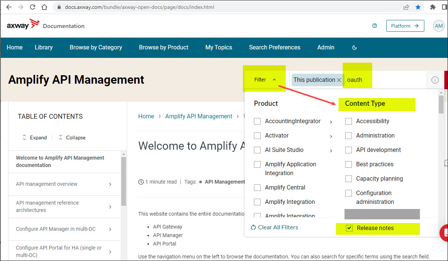Go to Search Preferences menu item

[274, 48]
